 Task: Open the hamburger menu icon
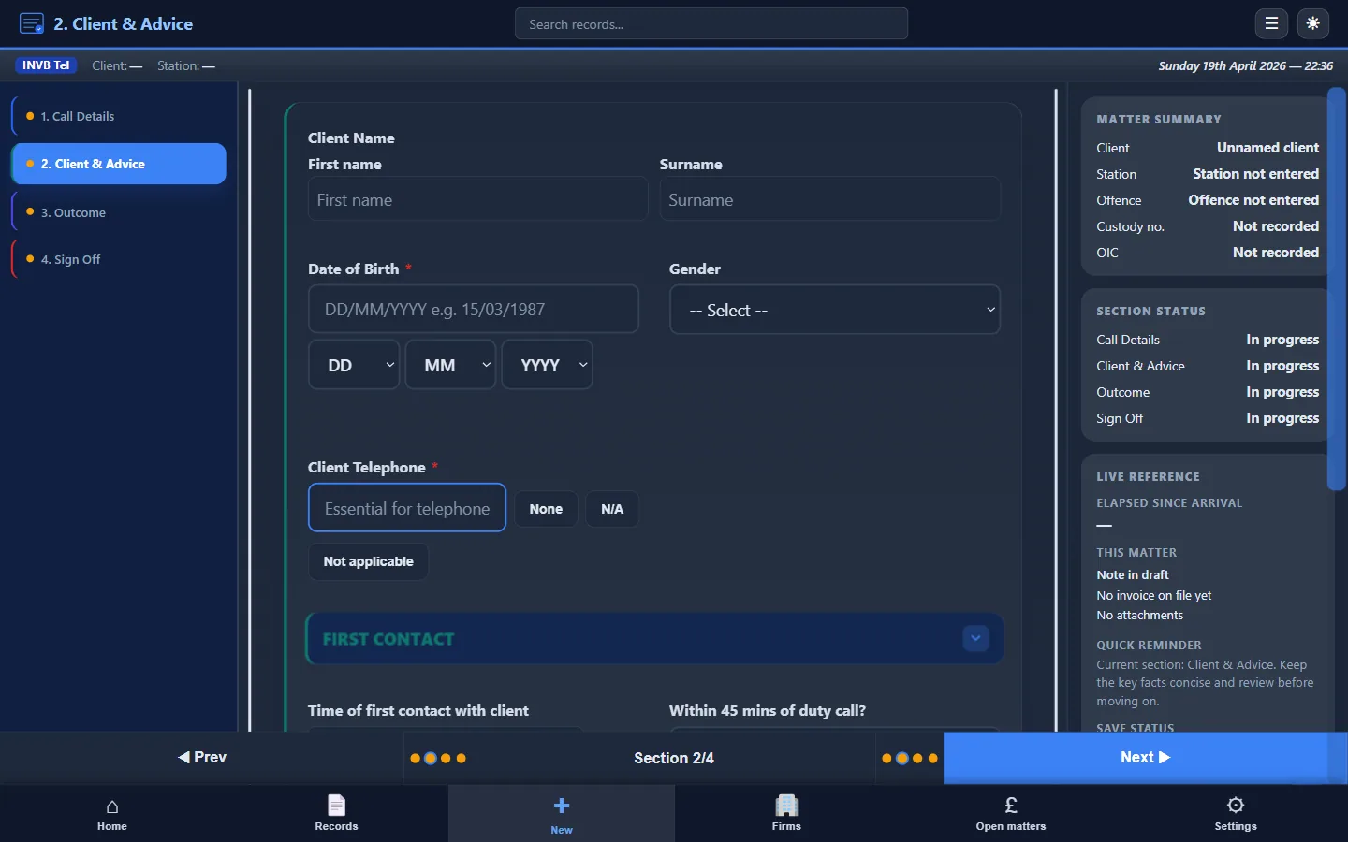pos(1271,23)
